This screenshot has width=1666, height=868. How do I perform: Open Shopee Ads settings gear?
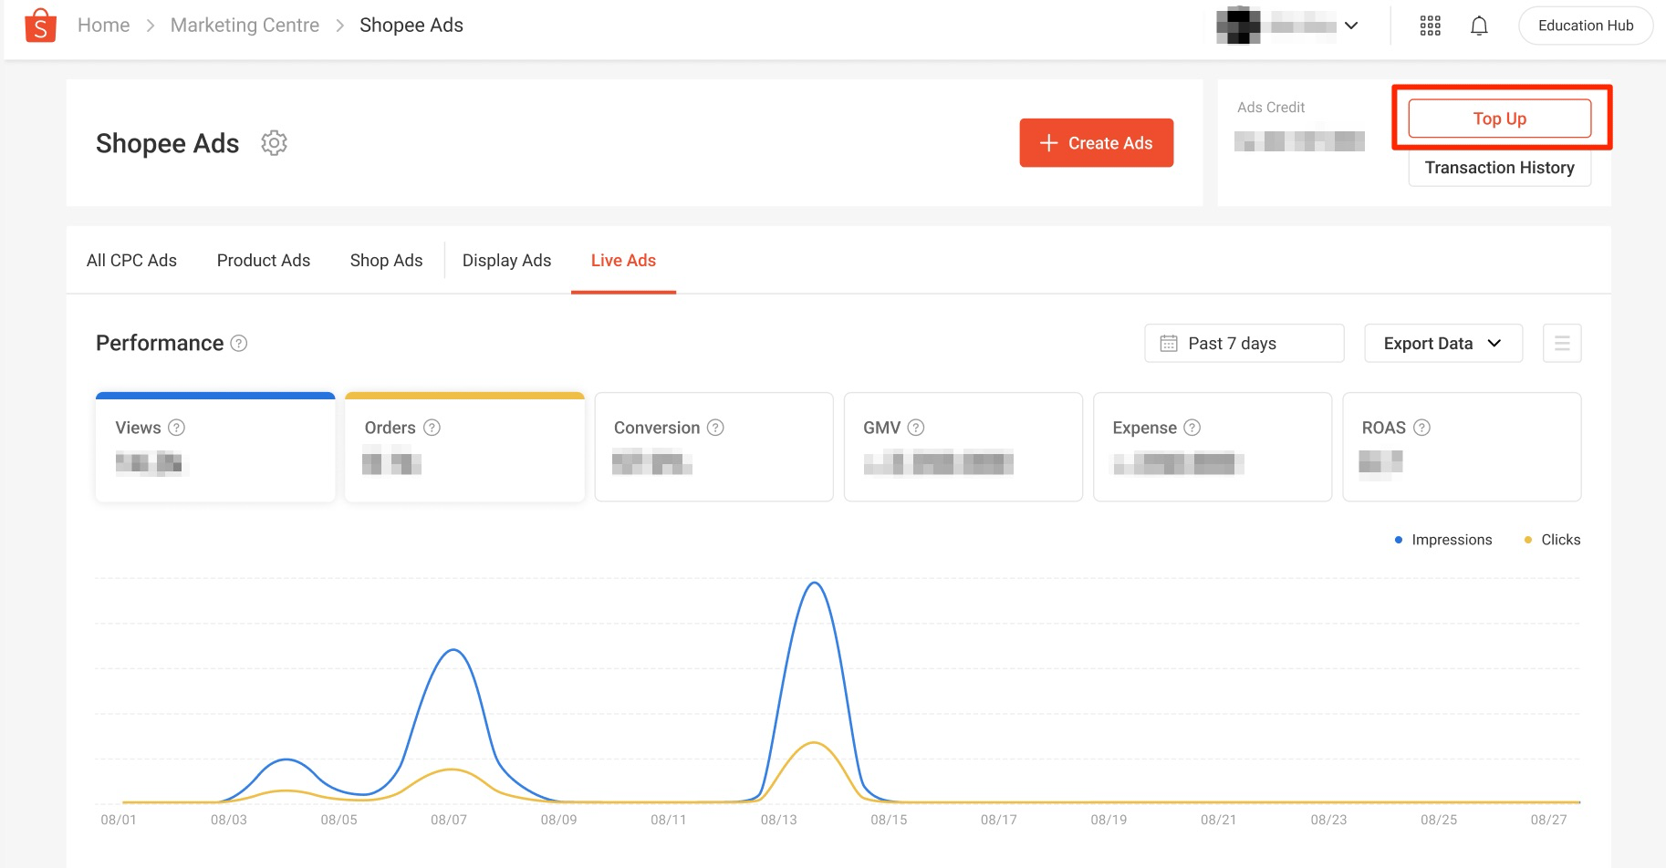(273, 142)
